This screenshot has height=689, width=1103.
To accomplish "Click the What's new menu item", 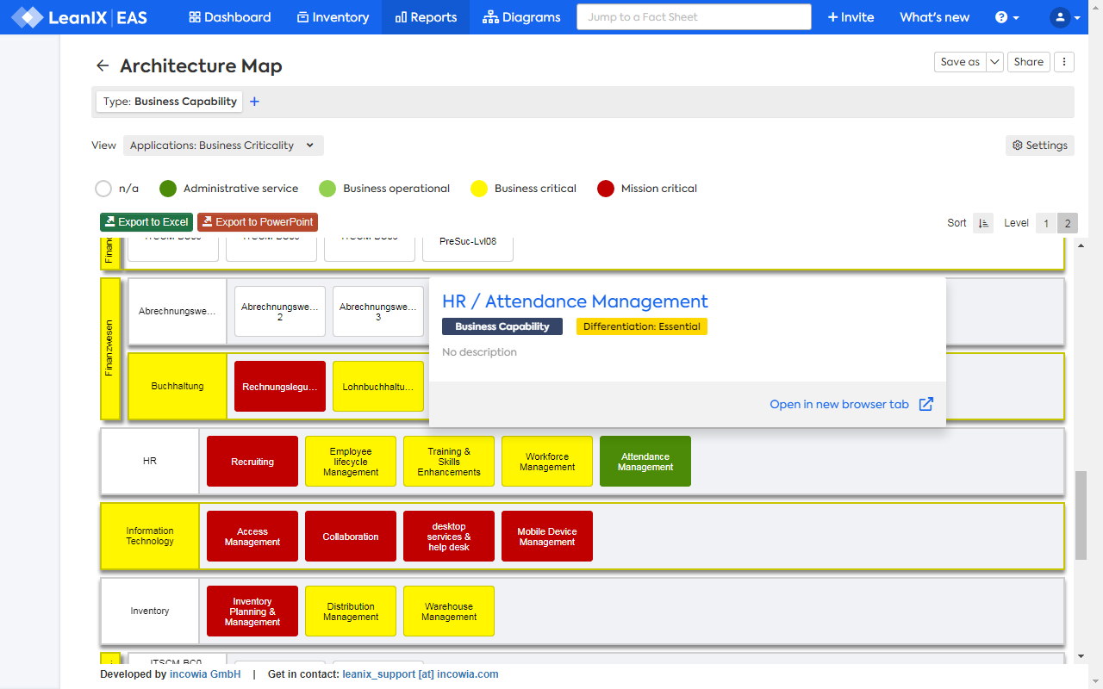I will (934, 17).
